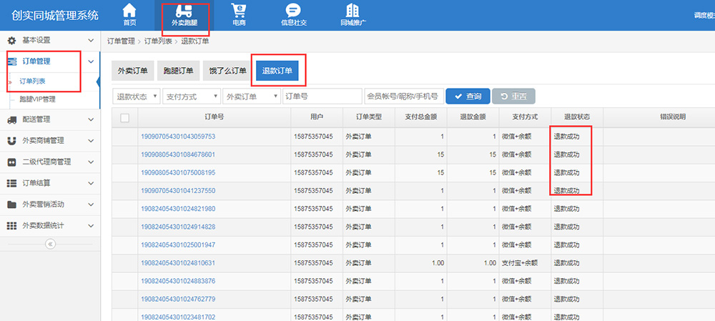Click the 基本设置 gear icon

(x=11, y=41)
